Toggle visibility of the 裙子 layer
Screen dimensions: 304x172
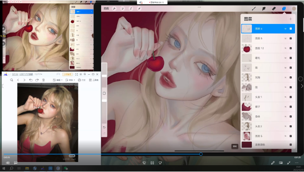tap(290, 107)
